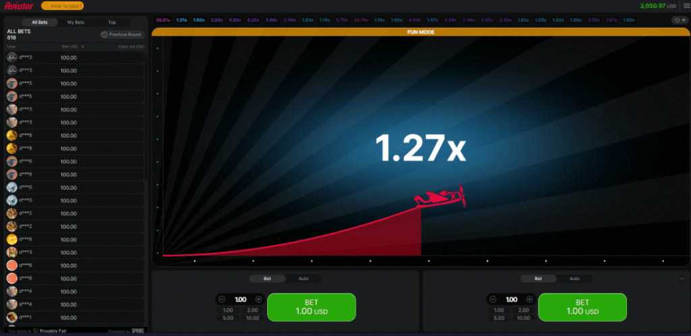The height and width of the screenshot is (336, 691).
Task: Select Bet tab in first bet panel
Action: coord(267,278)
